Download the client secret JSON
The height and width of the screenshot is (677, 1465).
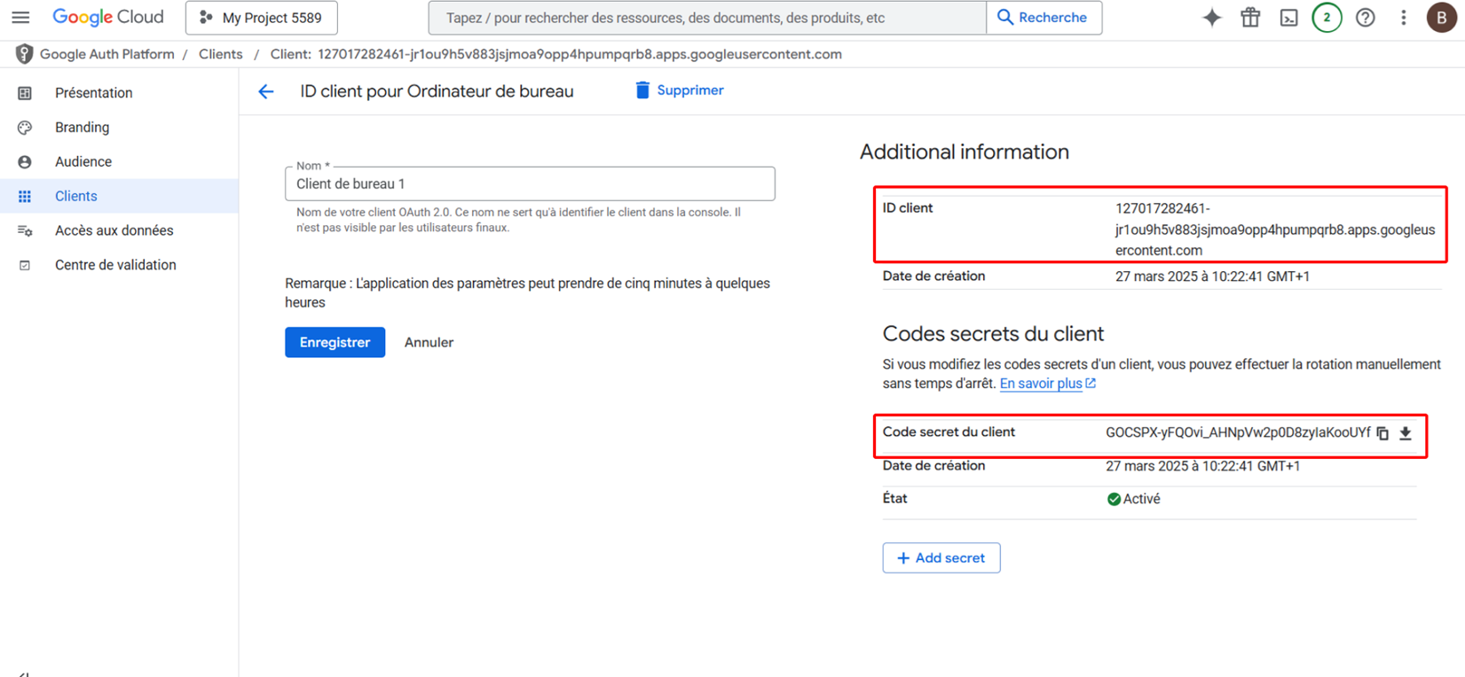1406,433
